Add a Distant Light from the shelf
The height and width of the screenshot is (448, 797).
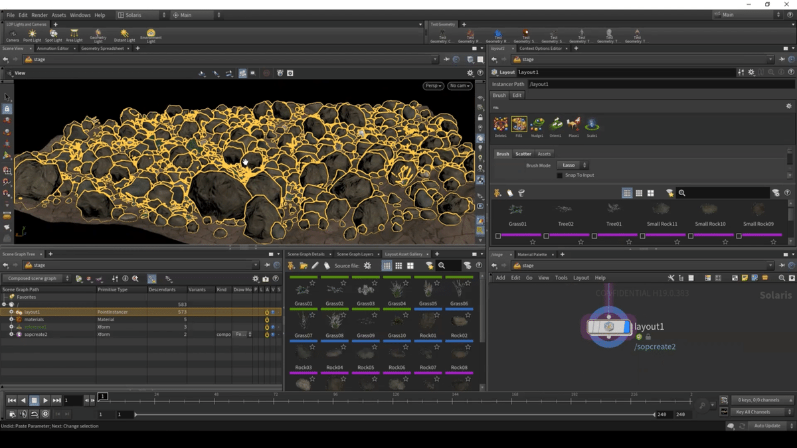point(124,34)
